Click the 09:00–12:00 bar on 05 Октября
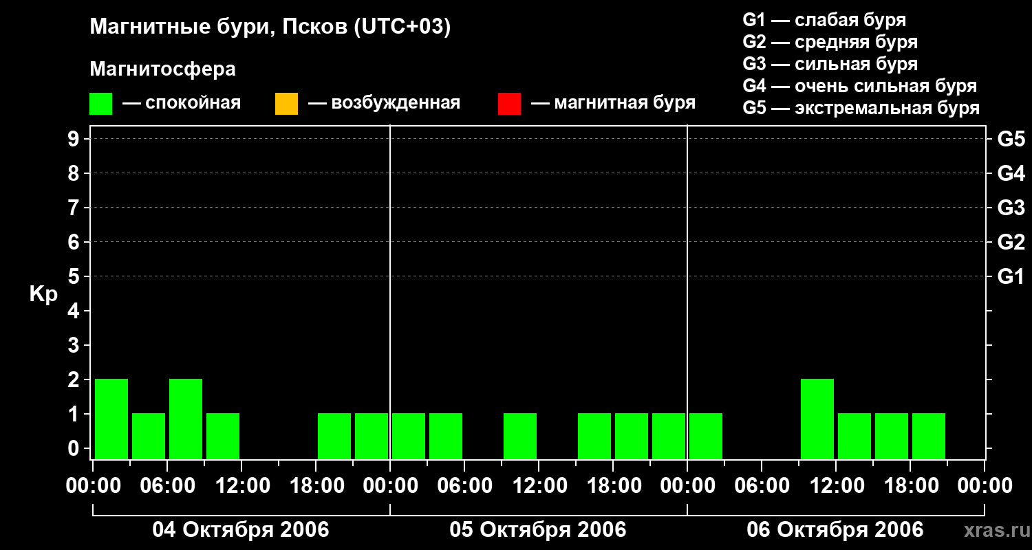This screenshot has width=1032, height=550. coord(520,436)
